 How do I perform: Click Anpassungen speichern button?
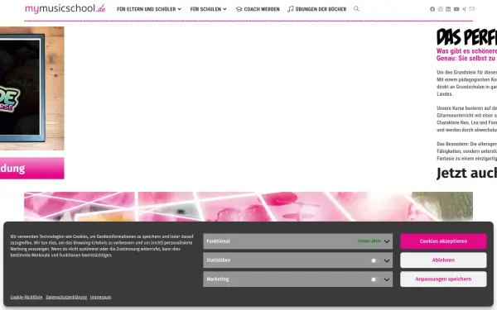pos(443,279)
